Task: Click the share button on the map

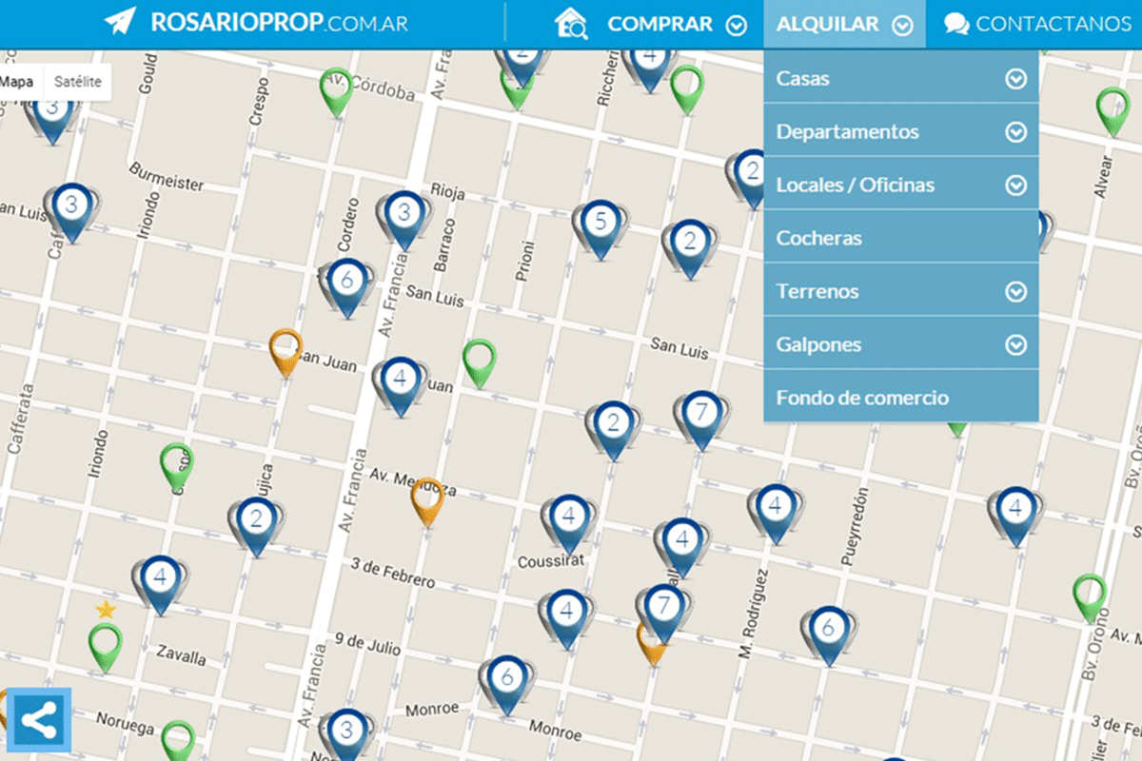Action: click(x=39, y=720)
